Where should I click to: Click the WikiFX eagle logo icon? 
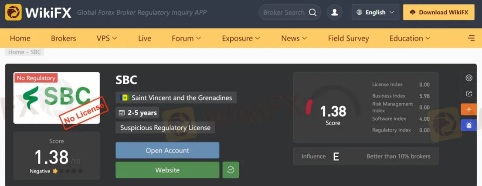click(x=13, y=12)
